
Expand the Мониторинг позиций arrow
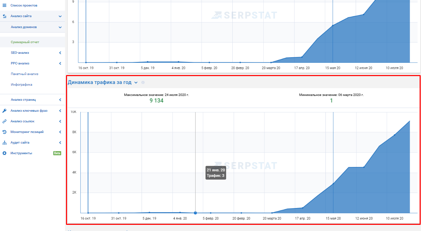click(x=60, y=132)
